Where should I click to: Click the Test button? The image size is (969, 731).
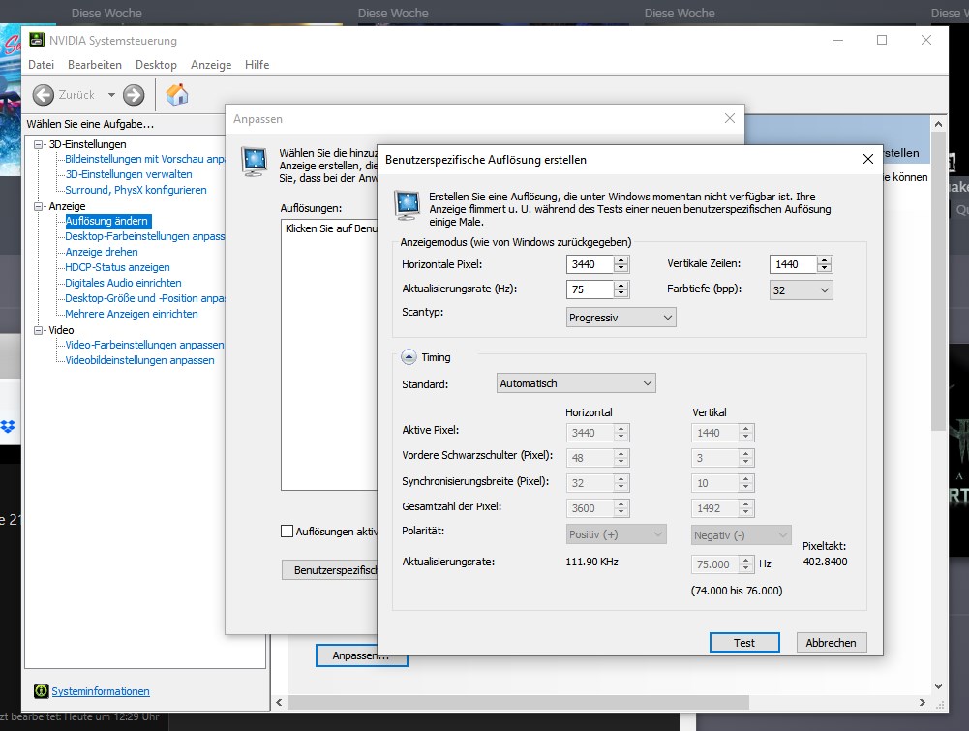pos(744,643)
